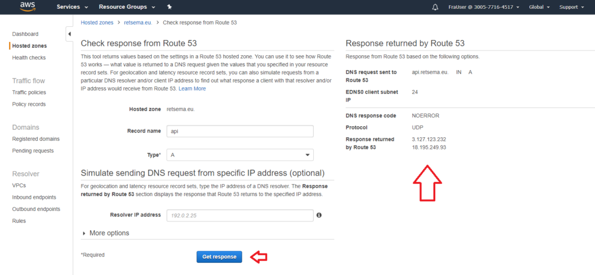Screen dimensions: 595x275
Task: Click the info icon beside Resolver IP address
Action: pos(319,215)
